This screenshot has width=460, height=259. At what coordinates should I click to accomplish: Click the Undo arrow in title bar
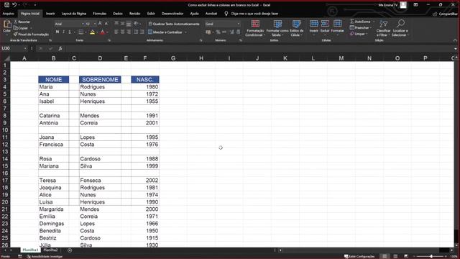14,5
